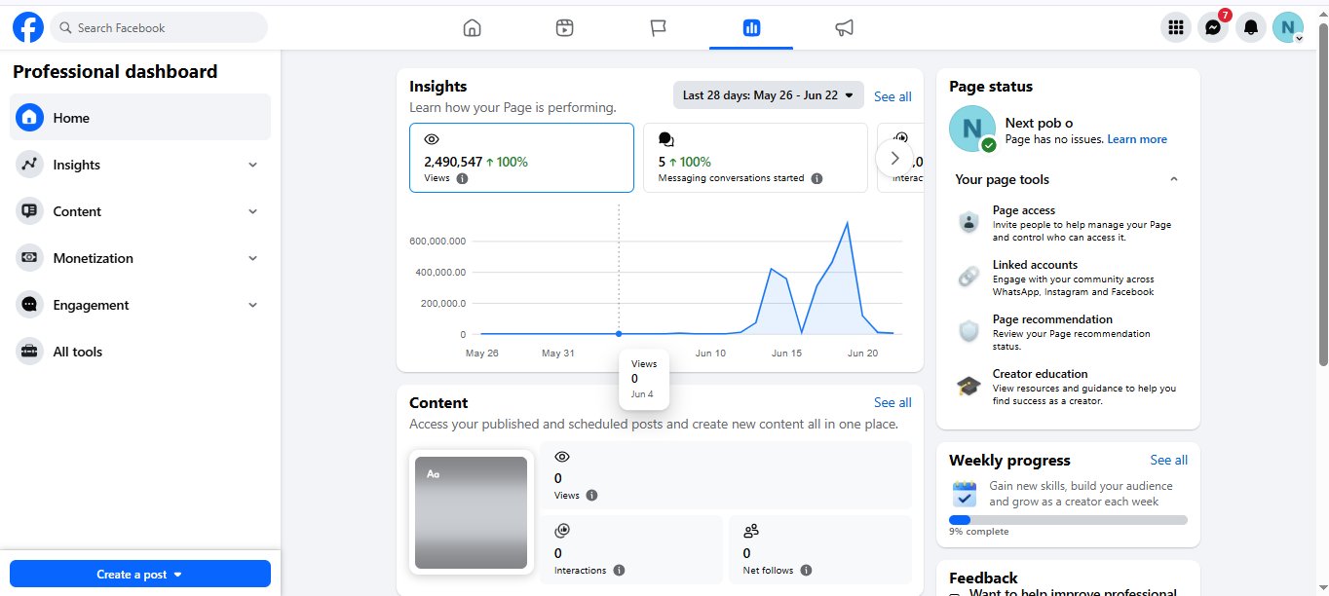Screen dimensions: 1329x596
Task: Click the Learn more link in Page status
Action: pos(1137,139)
